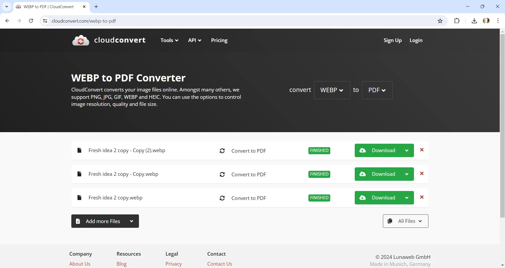The image size is (505, 268).
Task: View site information icon in address bar
Action: pos(45,21)
